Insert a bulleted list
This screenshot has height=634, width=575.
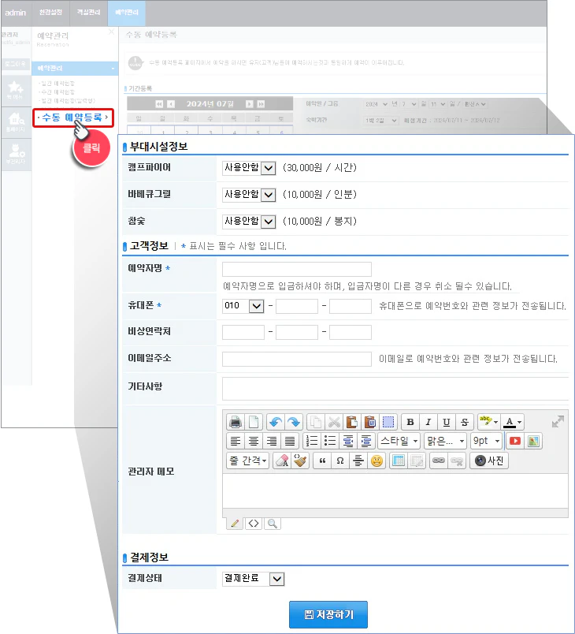[x=330, y=441]
